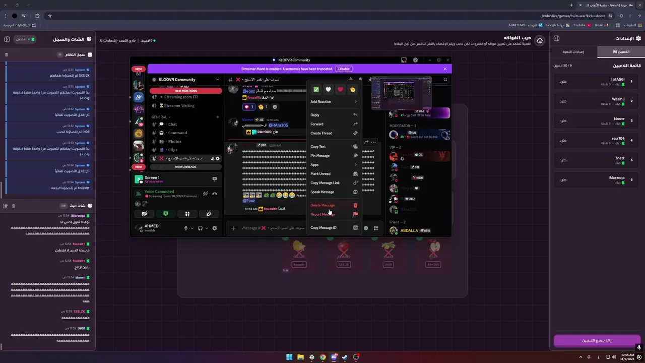Open the Add Reaction submenu
This screenshot has width=645, height=363.
pyautogui.click(x=334, y=102)
